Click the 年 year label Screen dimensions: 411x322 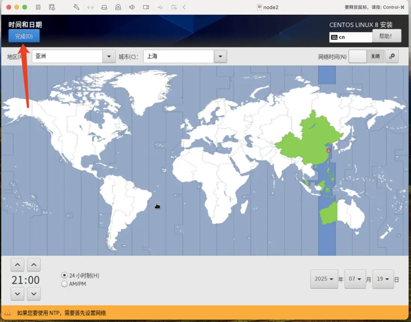pyautogui.click(x=341, y=280)
